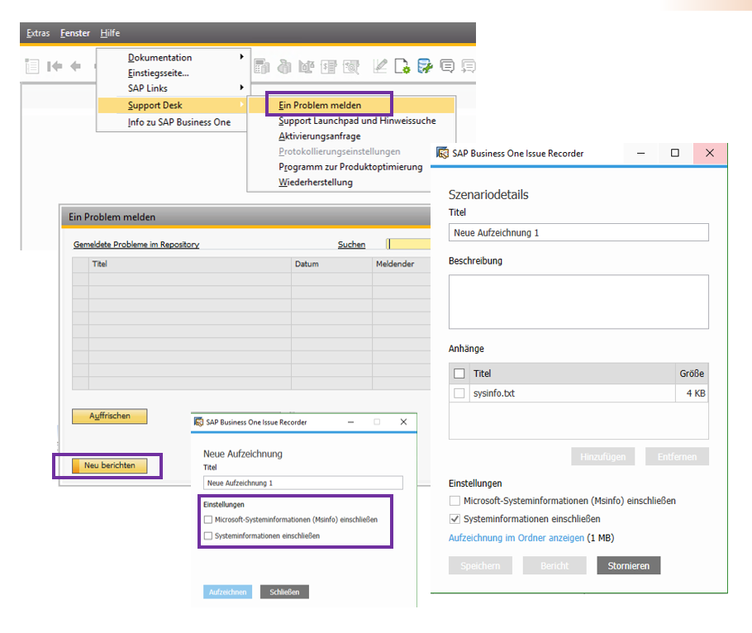Click Titel column header in problems table
752x633 pixels.
tap(190, 264)
